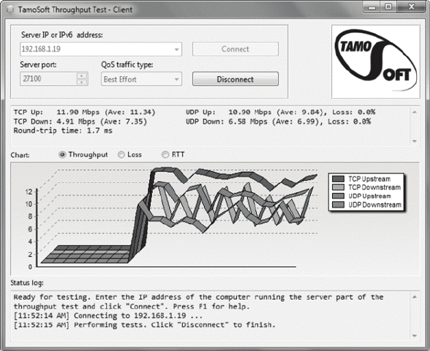This screenshot has height=351, width=430.
Task: Click the 'TCP Down: 4.91 Mbps' result line
Action: point(80,121)
